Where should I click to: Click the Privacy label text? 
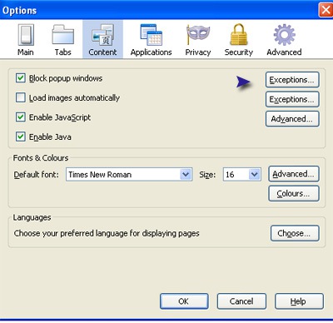click(198, 52)
